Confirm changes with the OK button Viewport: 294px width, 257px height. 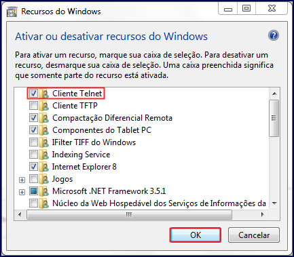tap(196, 235)
